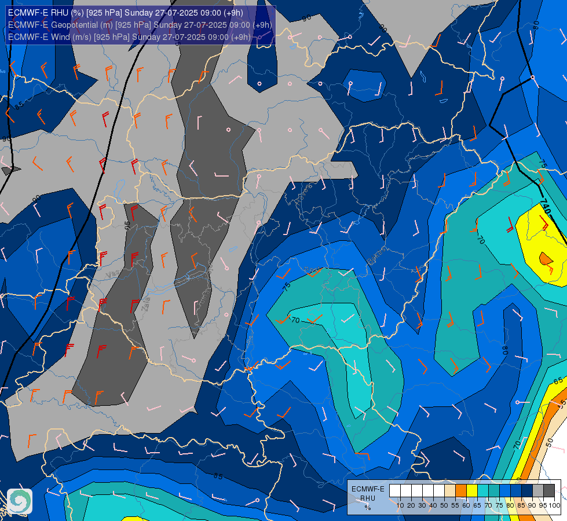567x521 pixels.
Task: Click the legend title ECMWF-E RHU %
Action: (368, 498)
